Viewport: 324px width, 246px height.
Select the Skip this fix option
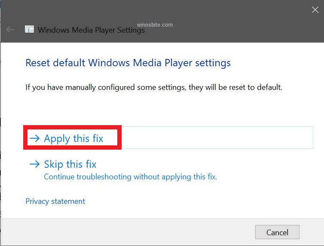70,164
